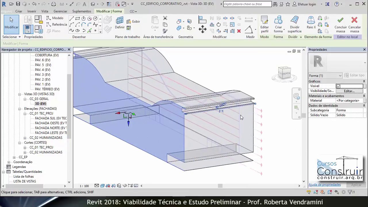Image resolution: width=368 pixels, height=207 pixels.
Task: Click the red Delete X icon
Action: click(239, 31)
